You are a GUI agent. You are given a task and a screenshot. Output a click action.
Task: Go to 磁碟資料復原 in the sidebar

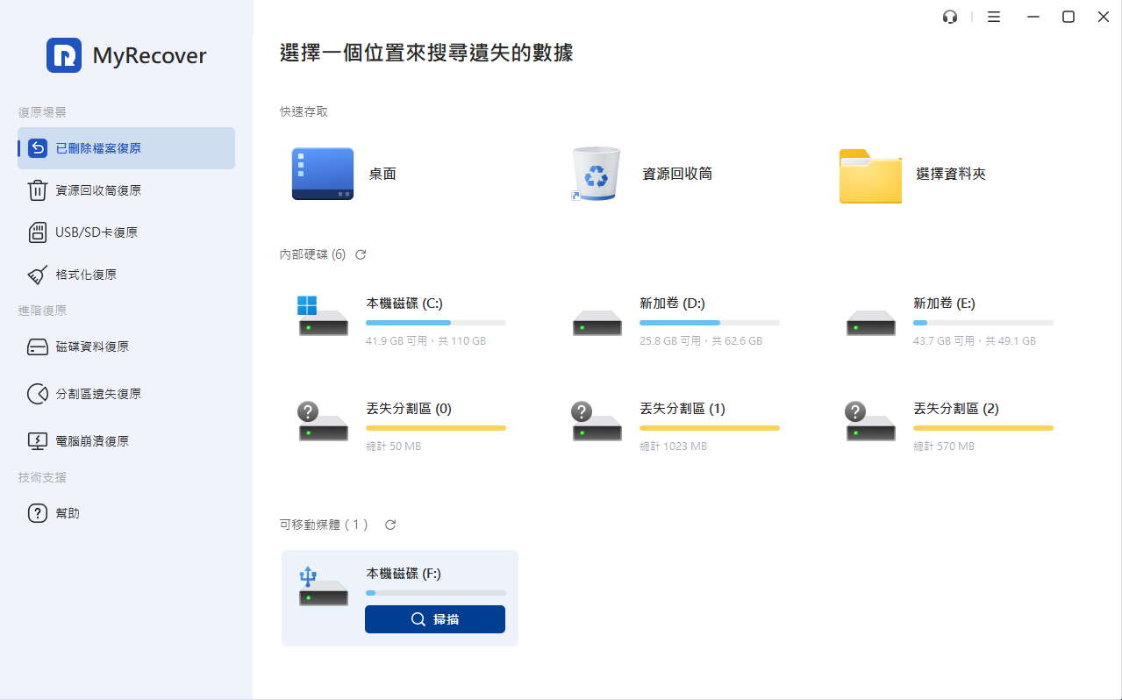(126, 346)
